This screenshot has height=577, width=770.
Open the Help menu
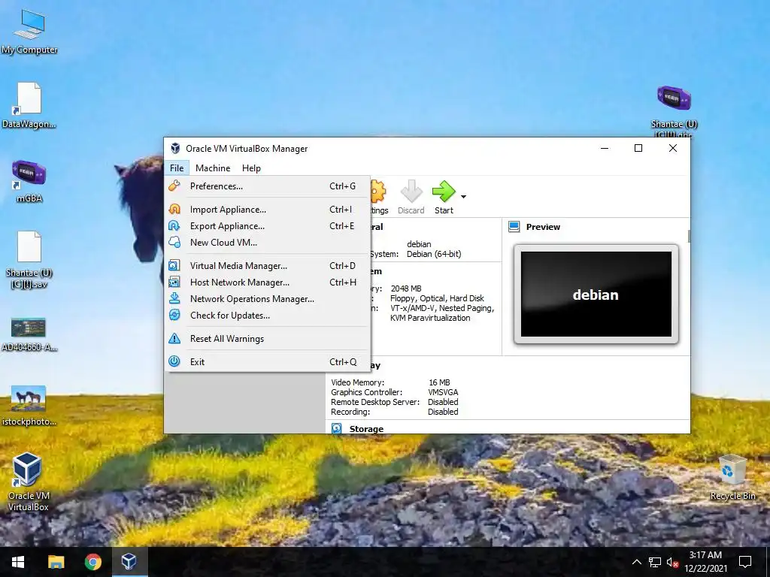[x=251, y=168]
